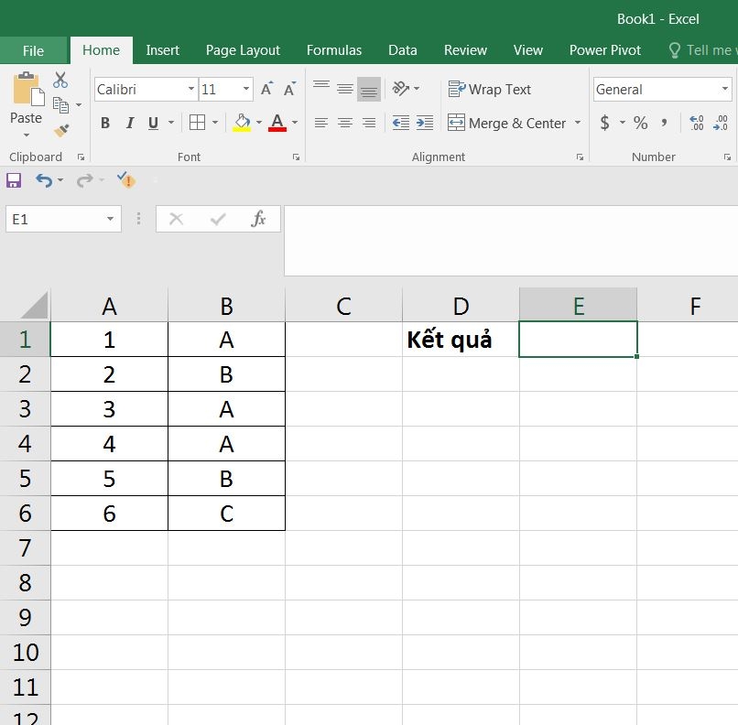Open Orientation dropdown arrow

point(417,89)
